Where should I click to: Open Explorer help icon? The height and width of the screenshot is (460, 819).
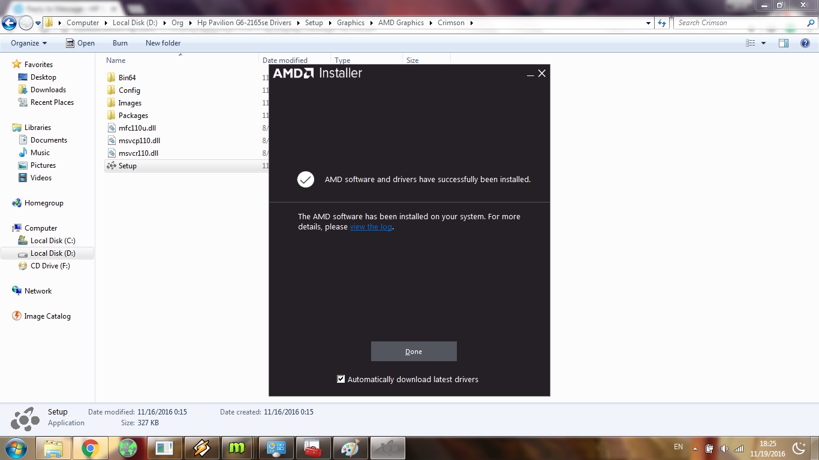805,43
